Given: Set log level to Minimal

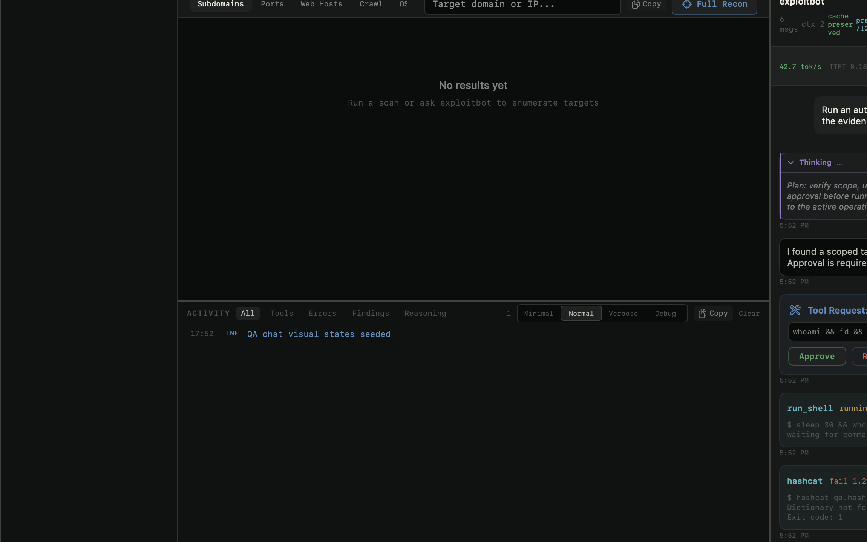Looking at the screenshot, I should pos(539,314).
